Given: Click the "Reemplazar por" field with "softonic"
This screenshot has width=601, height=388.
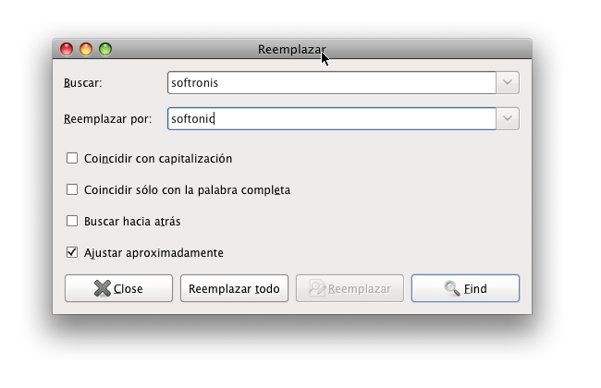Looking at the screenshot, I should (x=331, y=119).
